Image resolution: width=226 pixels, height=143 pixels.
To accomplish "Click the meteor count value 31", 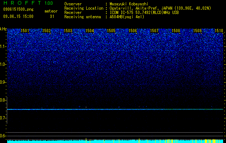I will tap(52, 16).
